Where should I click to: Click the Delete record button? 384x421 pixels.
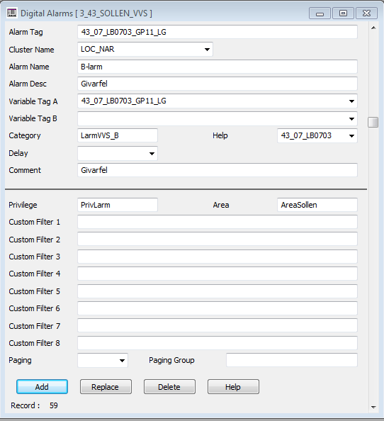(x=169, y=387)
